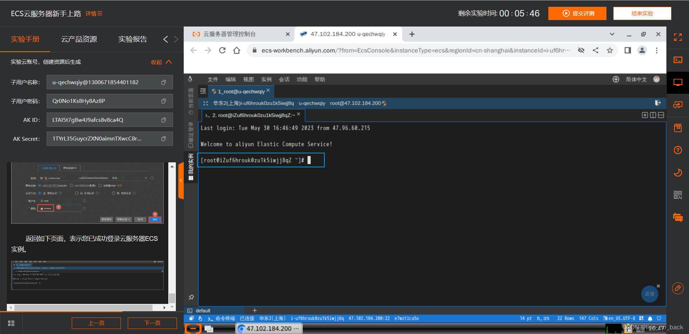
Task: Disconnect with the exit door icon
Action: 658,103
